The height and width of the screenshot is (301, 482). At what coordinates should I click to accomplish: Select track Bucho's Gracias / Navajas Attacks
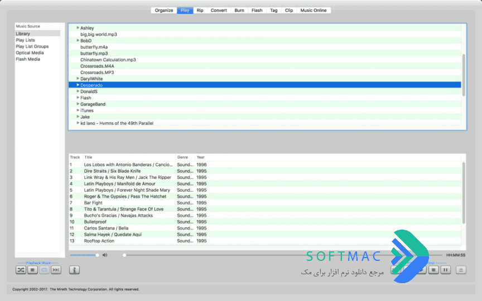point(264,215)
